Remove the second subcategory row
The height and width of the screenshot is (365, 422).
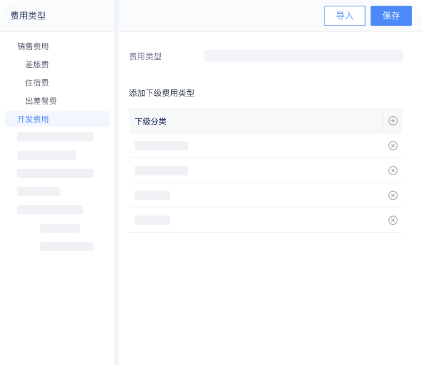(393, 171)
